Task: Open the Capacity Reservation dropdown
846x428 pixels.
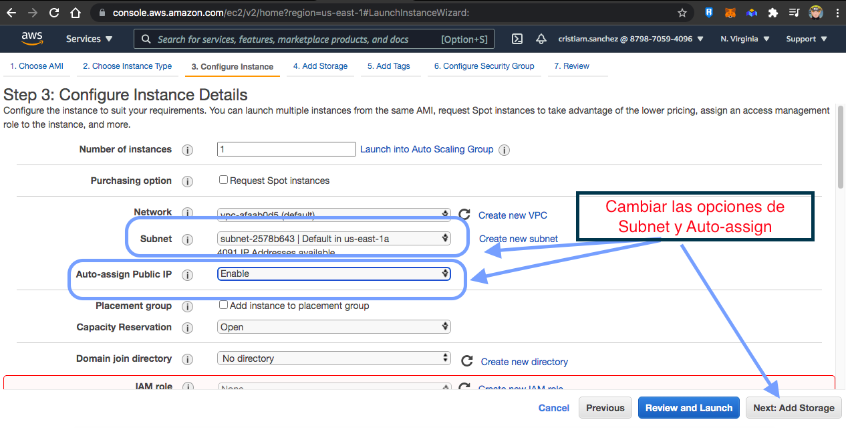Action: click(x=334, y=327)
